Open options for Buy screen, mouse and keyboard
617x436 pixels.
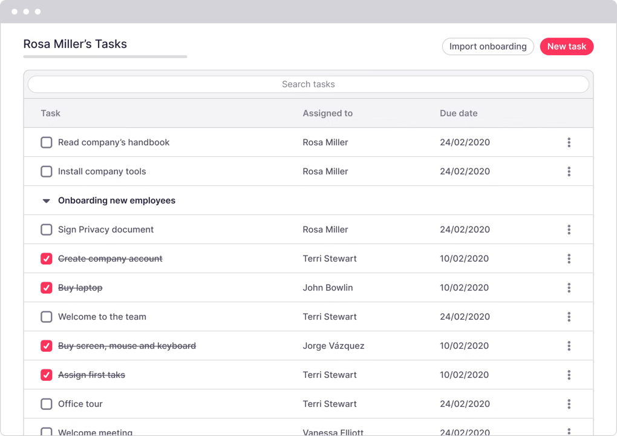pos(569,346)
